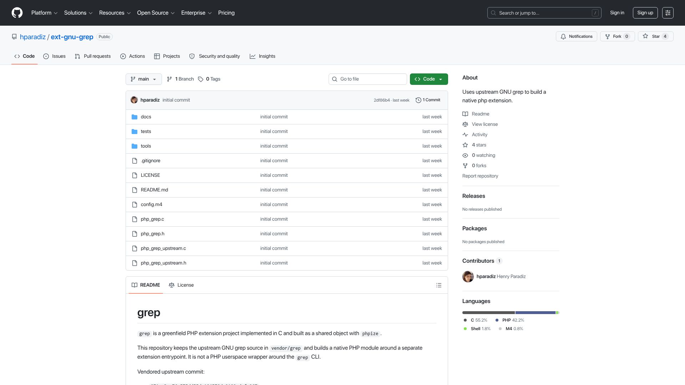
Task: Star the ext-gnu-grep repository
Action: pyautogui.click(x=655, y=36)
